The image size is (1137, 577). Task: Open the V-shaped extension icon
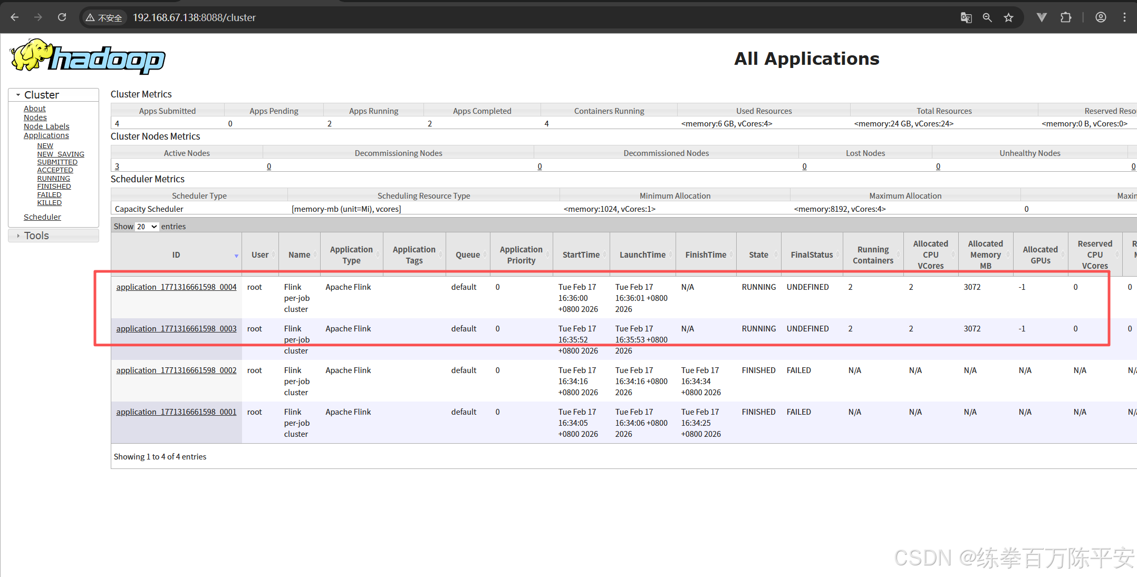[x=1042, y=17]
